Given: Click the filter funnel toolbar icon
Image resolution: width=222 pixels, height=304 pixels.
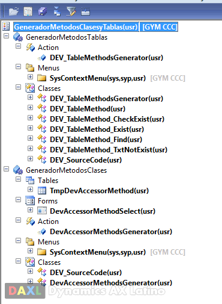Looking at the screenshot, I should [x=71, y=11].
